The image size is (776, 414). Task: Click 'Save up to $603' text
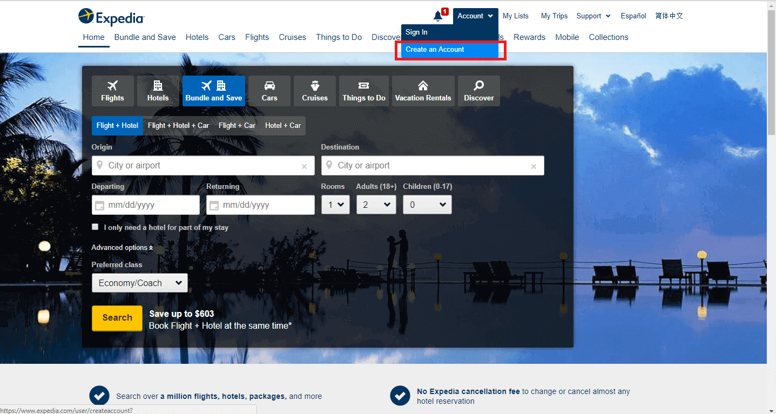coord(181,314)
